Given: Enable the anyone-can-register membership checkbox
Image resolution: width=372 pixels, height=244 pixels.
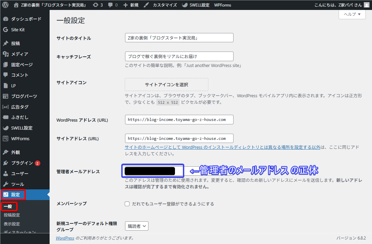Looking at the screenshot, I should pos(127,204).
